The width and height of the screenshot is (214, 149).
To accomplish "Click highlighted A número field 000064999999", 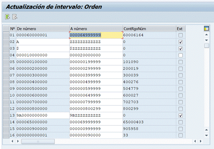I will [96, 35].
